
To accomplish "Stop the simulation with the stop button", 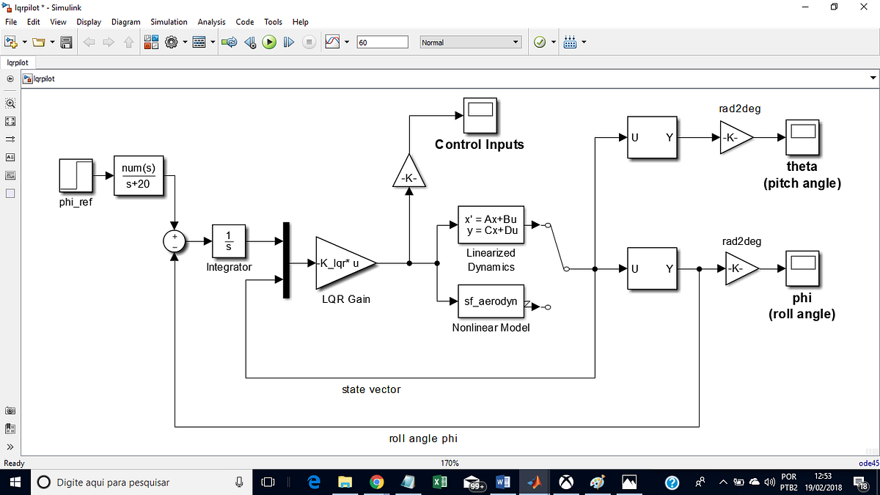I will pos(309,42).
